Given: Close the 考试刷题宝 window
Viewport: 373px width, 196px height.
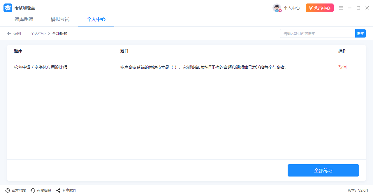Looking at the screenshot, I should (x=367, y=8).
